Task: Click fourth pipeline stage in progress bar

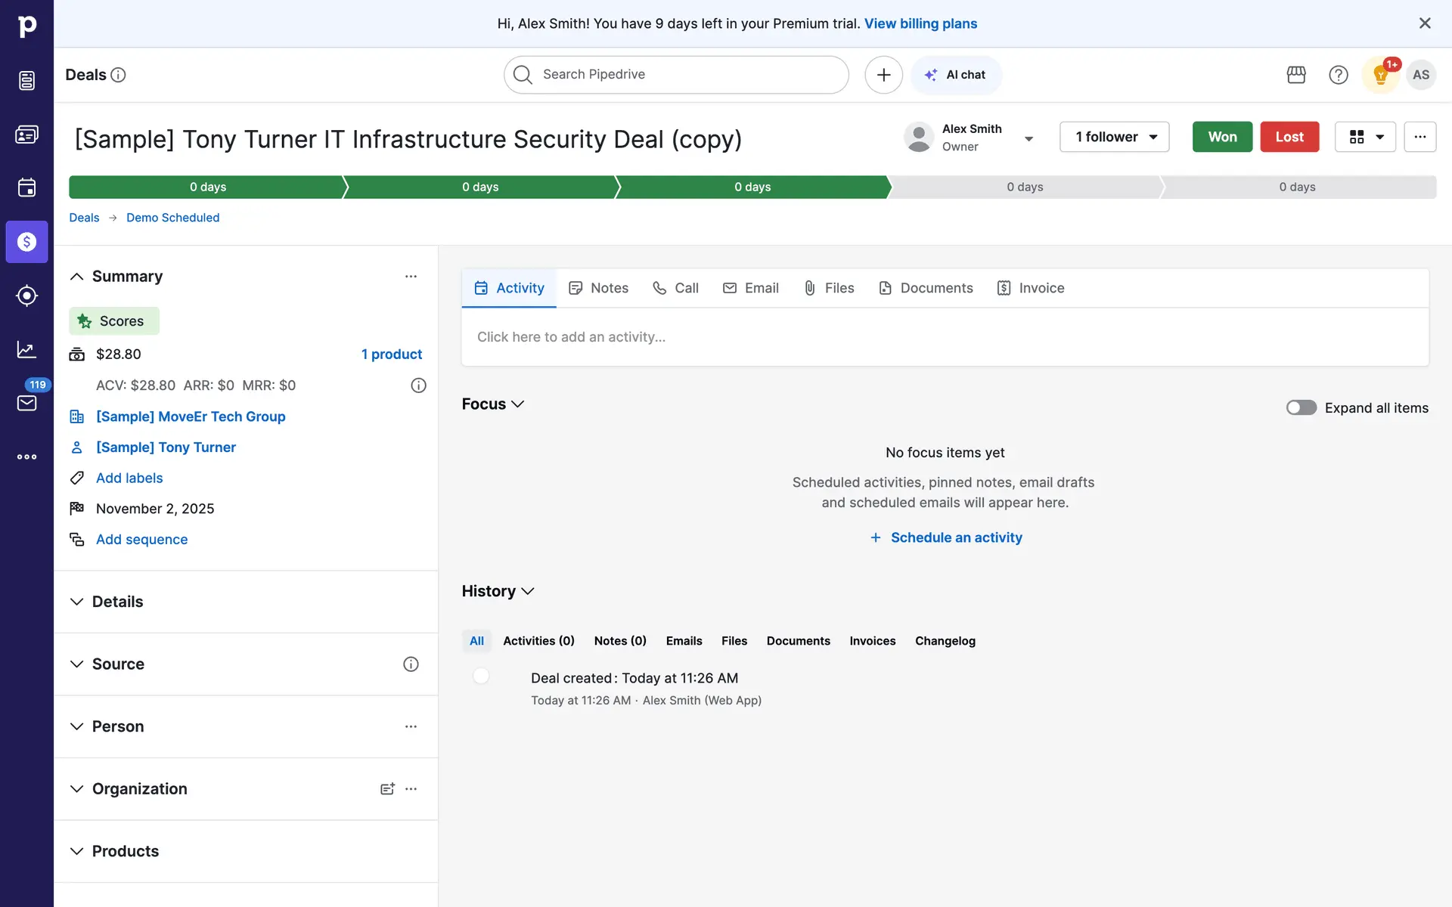Action: [1025, 187]
